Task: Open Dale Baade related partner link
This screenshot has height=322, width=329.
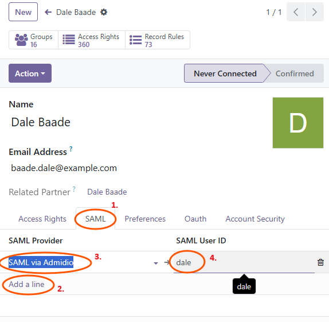Action: (107, 192)
